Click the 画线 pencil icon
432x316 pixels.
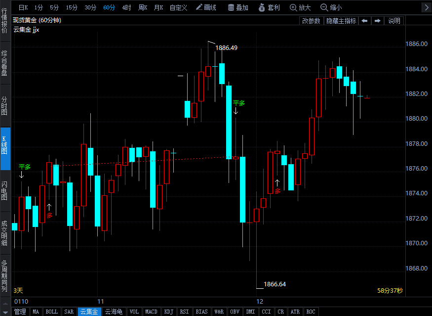pos(199,7)
